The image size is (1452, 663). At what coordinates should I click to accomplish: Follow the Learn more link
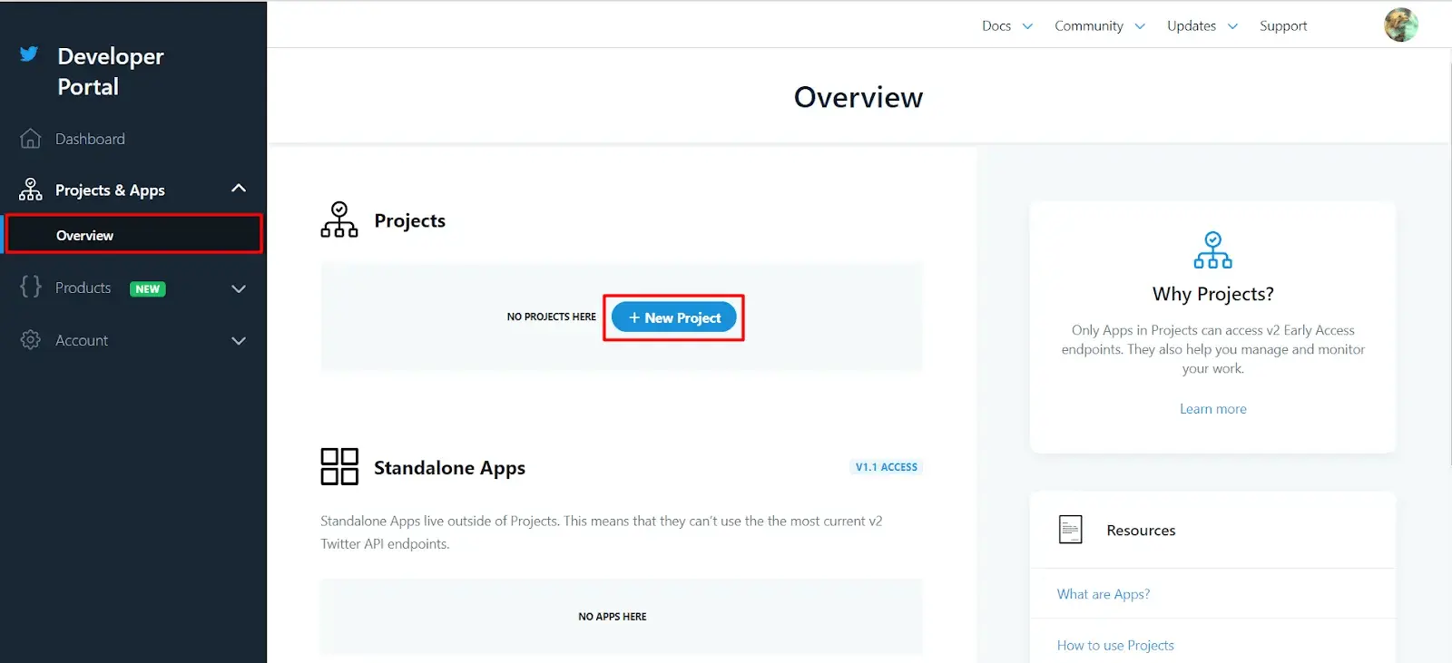pyautogui.click(x=1213, y=409)
